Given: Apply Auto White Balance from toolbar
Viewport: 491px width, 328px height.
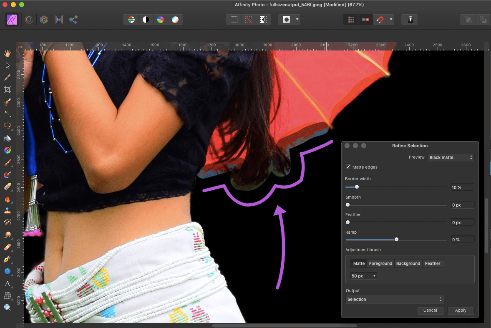Looking at the screenshot, I should pos(175,20).
